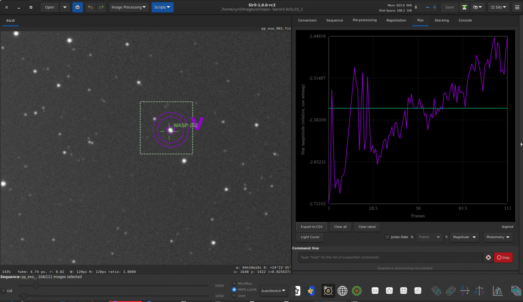Click the R/B channel swap icon

465,290
